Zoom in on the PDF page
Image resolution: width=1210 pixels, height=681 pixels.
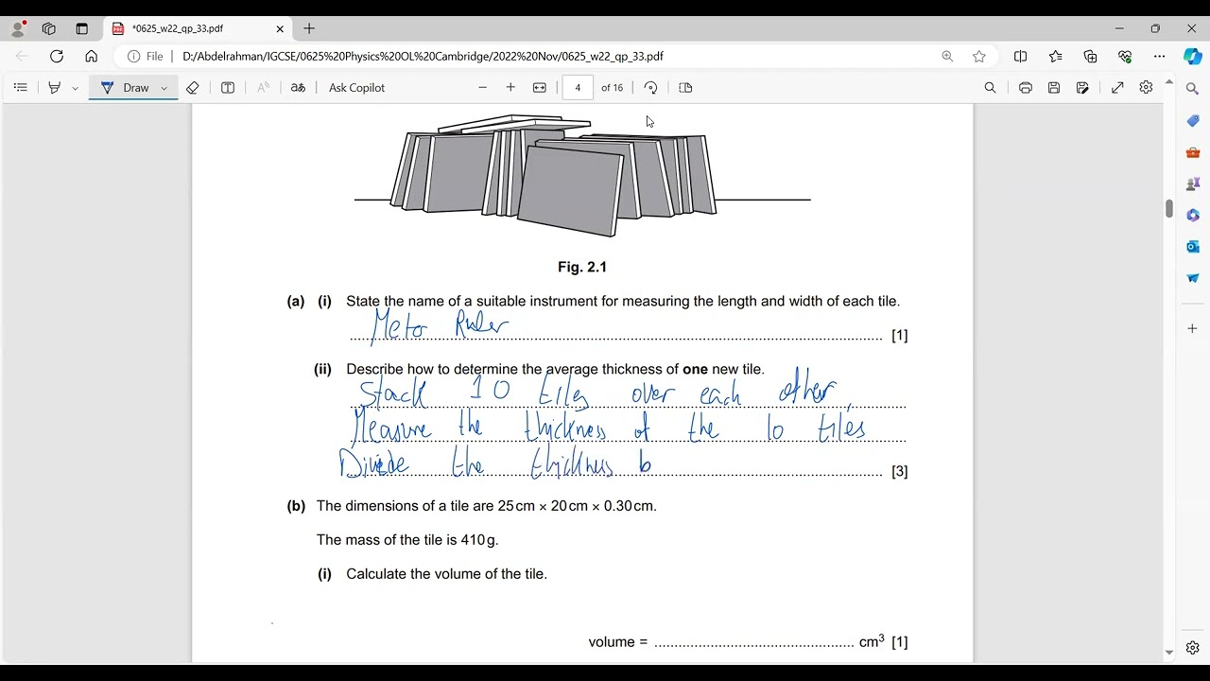(x=510, y=87)
